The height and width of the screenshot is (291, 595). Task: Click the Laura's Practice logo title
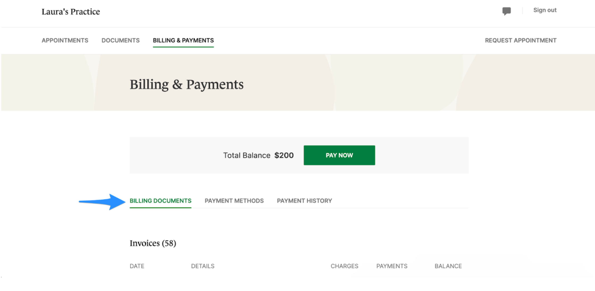(71, 12)
